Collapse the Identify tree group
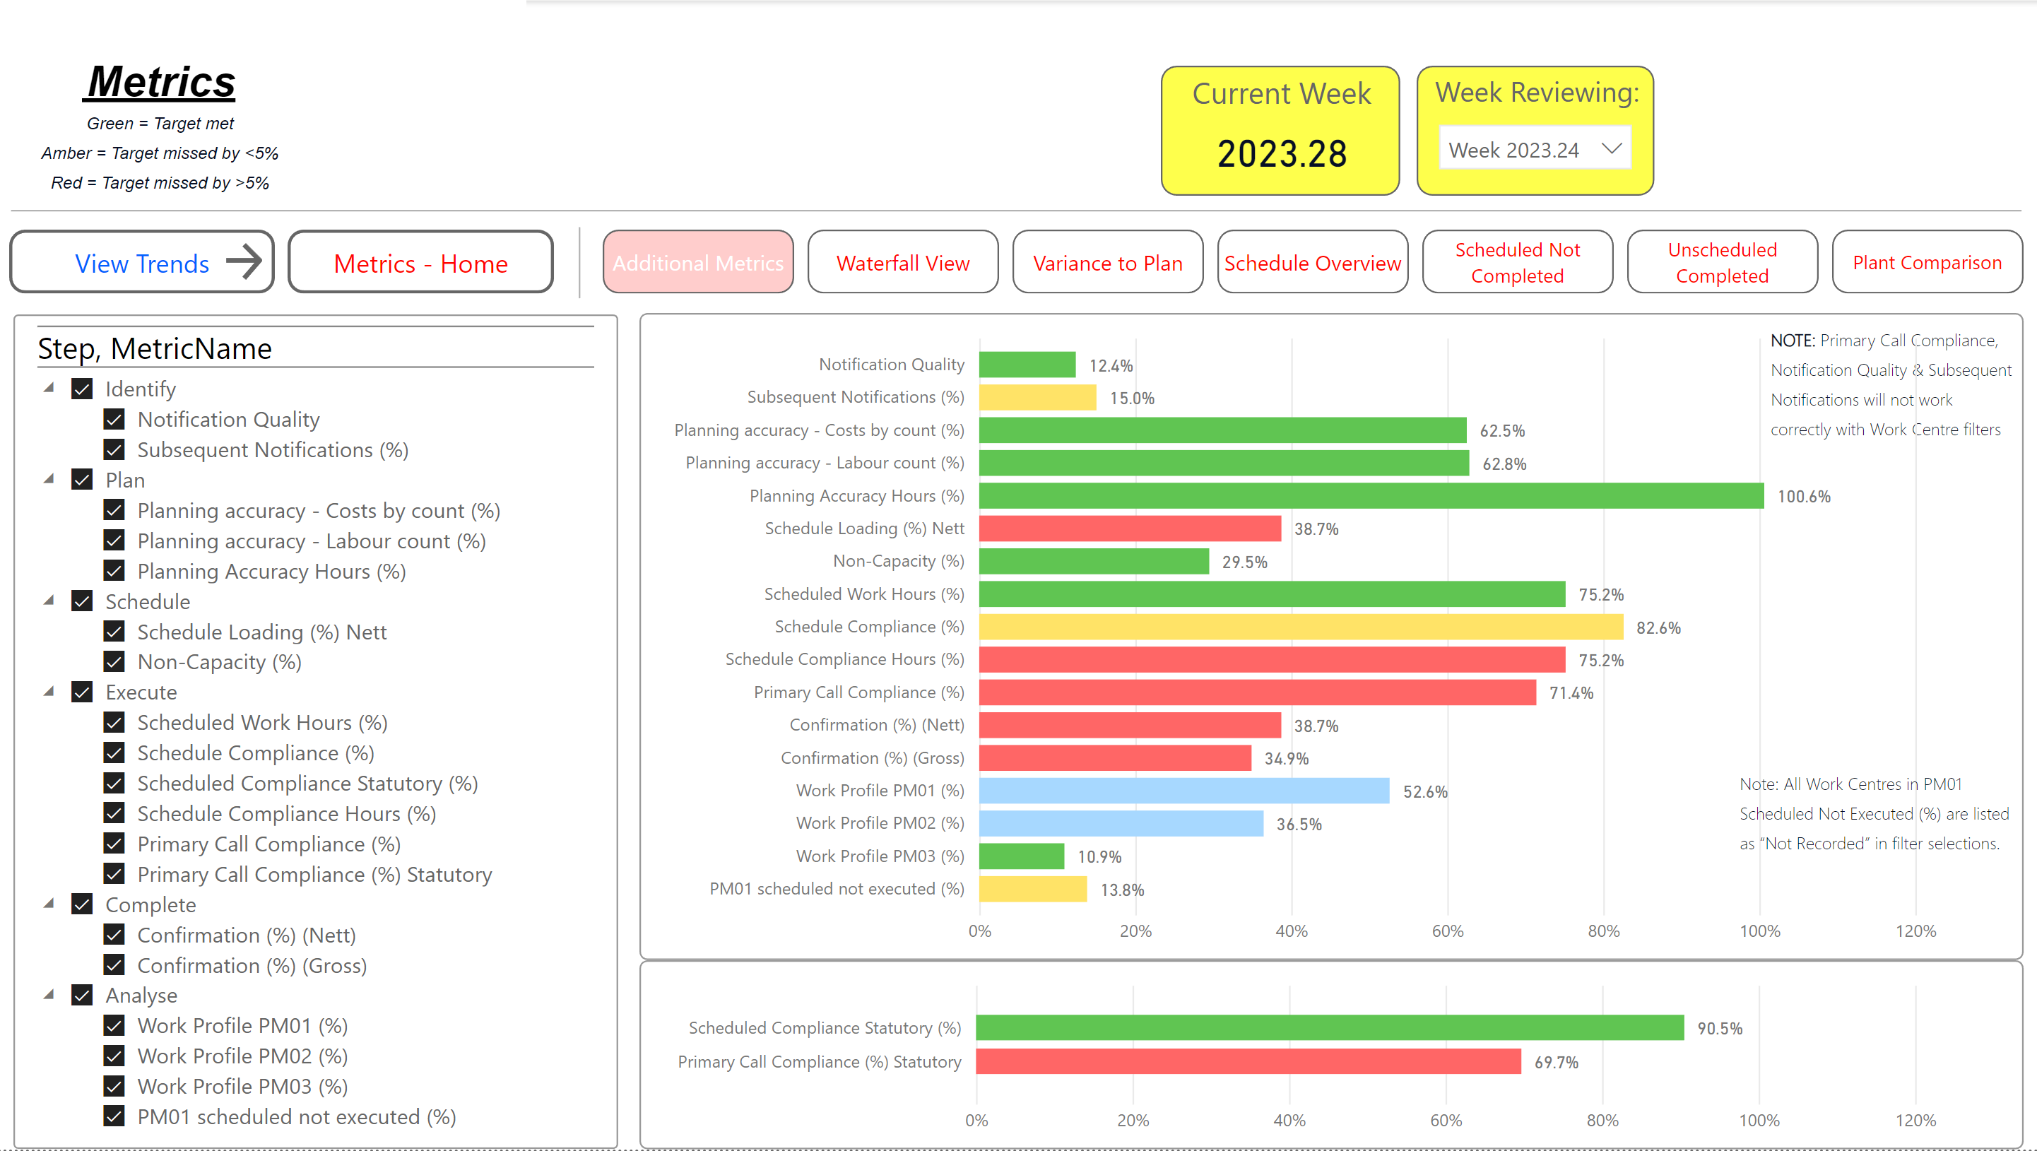 (49, 387)
